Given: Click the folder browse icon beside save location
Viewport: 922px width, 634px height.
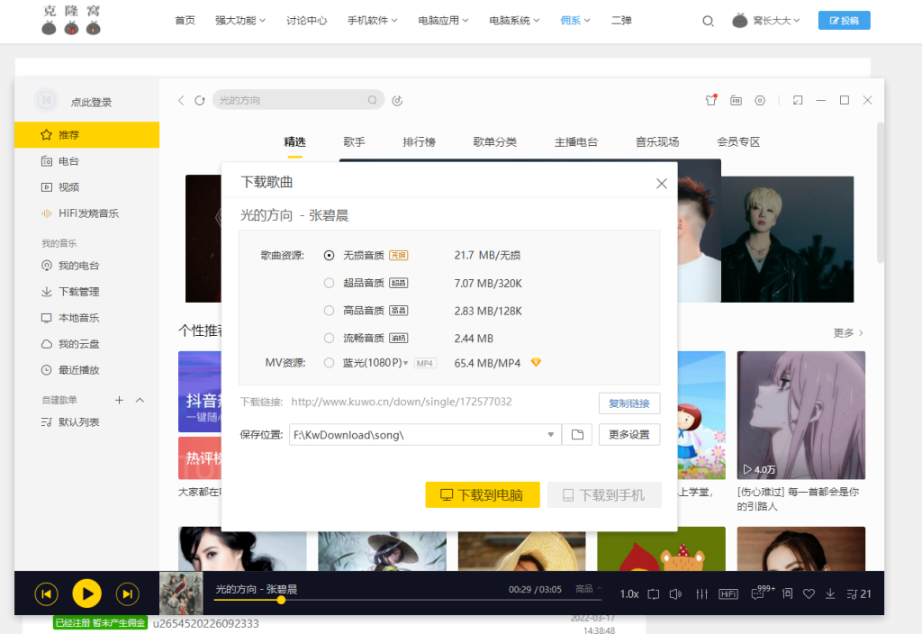Looking at the screenshot, I should (577, 435).
